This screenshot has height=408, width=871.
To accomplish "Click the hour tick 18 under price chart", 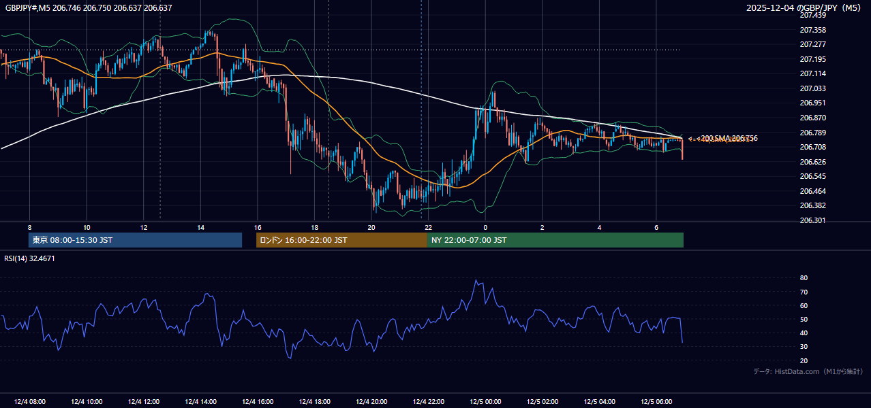I will coord(314,227).
